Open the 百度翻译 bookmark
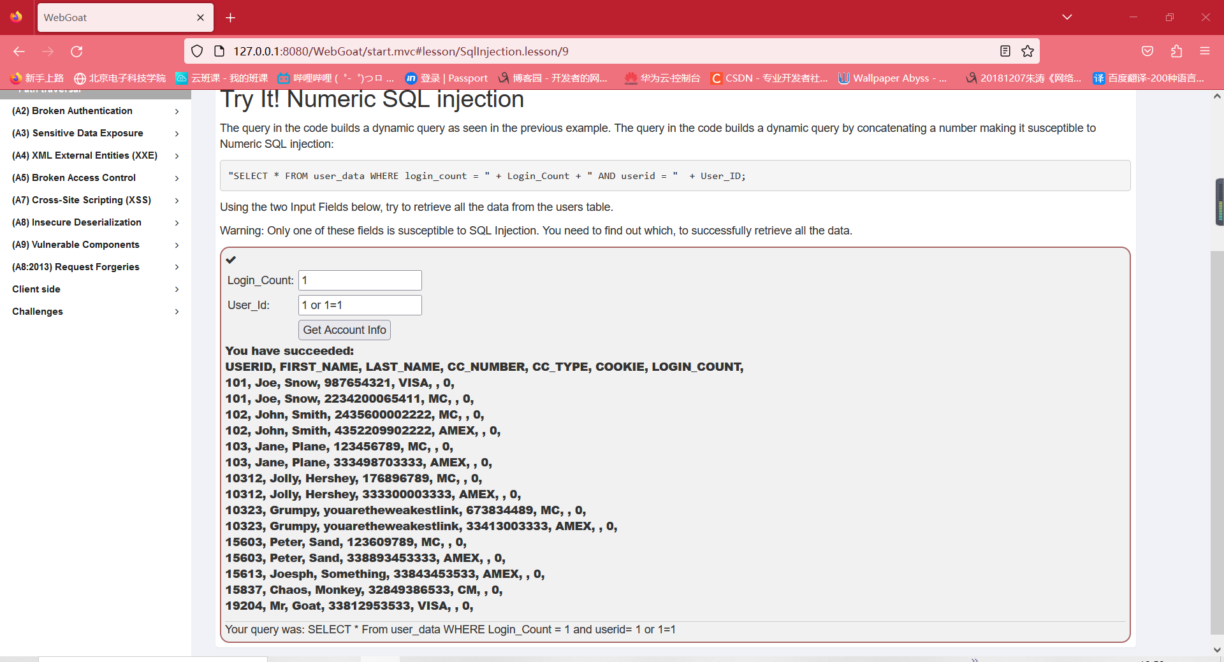This screenshot has height=662, width=1224. pyautogui.click(x=1148, y=78)
